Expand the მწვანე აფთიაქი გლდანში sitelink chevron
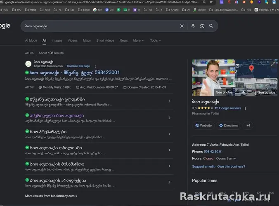The width and height of the screenshot is (279, 206). 169,101
